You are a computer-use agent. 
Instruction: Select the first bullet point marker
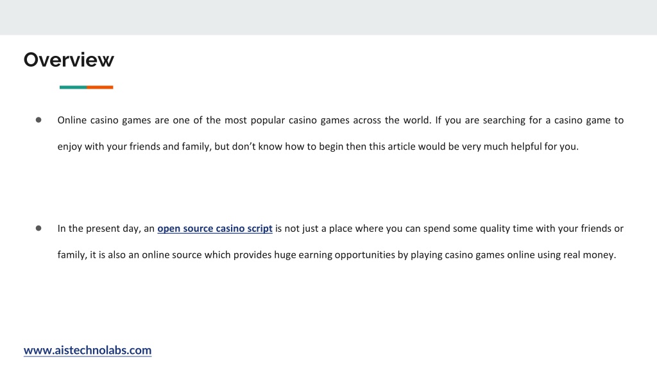tap(38, 120)
